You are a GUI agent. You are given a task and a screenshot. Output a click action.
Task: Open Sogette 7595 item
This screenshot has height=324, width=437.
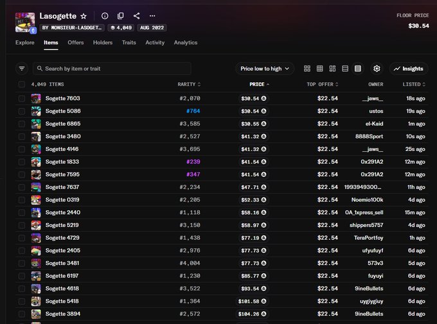point(62,175)
